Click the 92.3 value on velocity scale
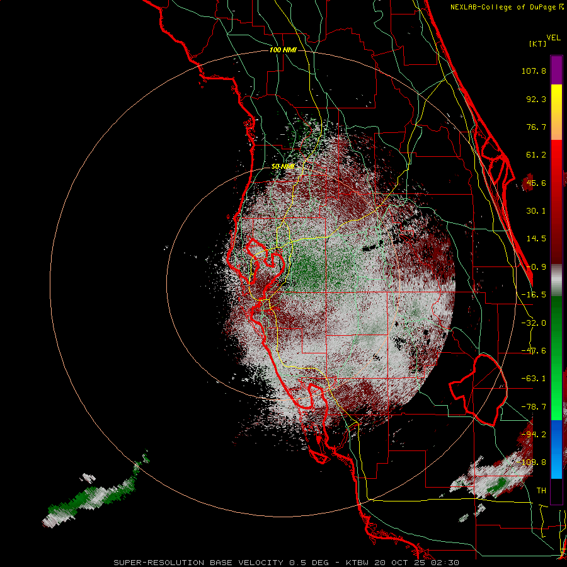 click(x=536, y=99)
